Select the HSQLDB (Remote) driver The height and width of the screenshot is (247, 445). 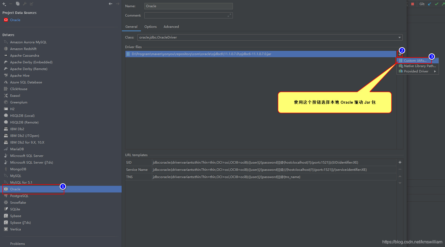(24, 122)
